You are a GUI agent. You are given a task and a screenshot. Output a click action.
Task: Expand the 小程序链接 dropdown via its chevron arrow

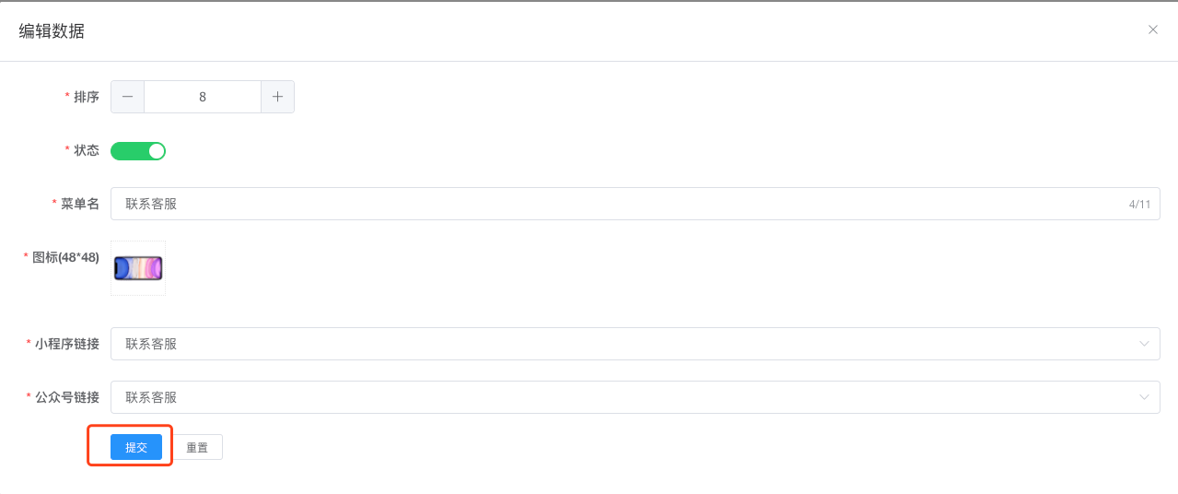click(x=1144, y=344)
